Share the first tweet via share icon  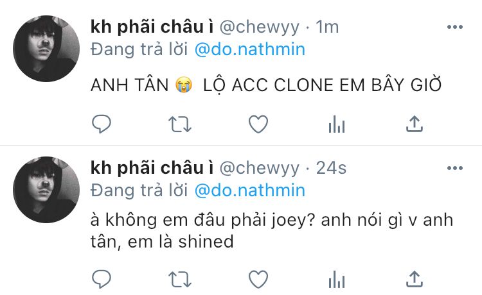415,124
